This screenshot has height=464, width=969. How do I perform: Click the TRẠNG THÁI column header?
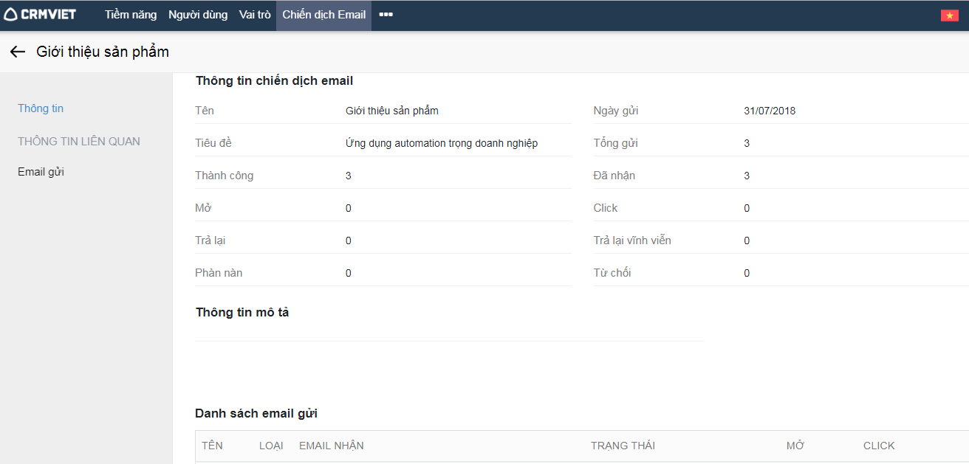[x=623, y=446]
